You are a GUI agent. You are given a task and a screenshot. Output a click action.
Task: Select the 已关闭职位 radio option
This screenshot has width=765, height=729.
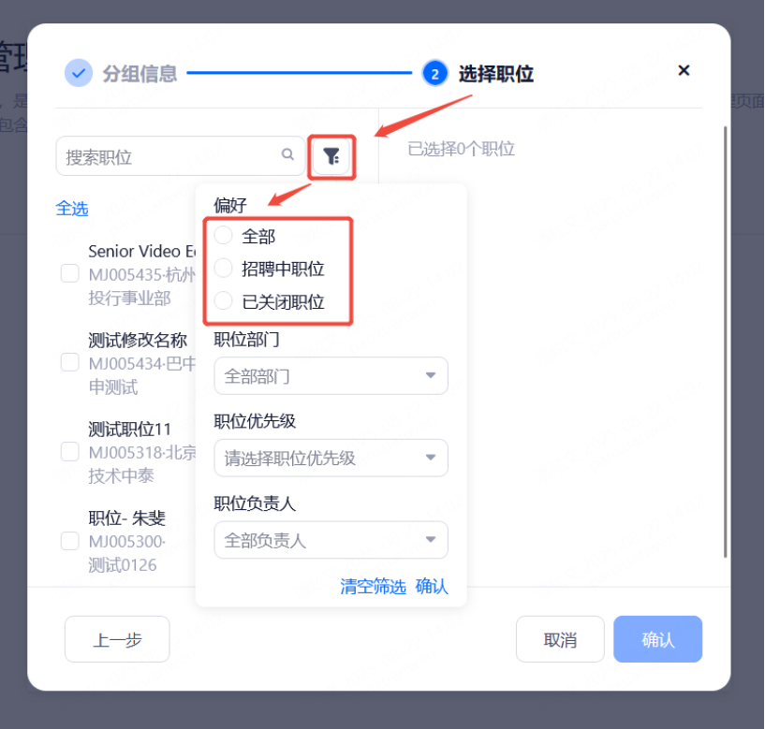click(224, 301)
